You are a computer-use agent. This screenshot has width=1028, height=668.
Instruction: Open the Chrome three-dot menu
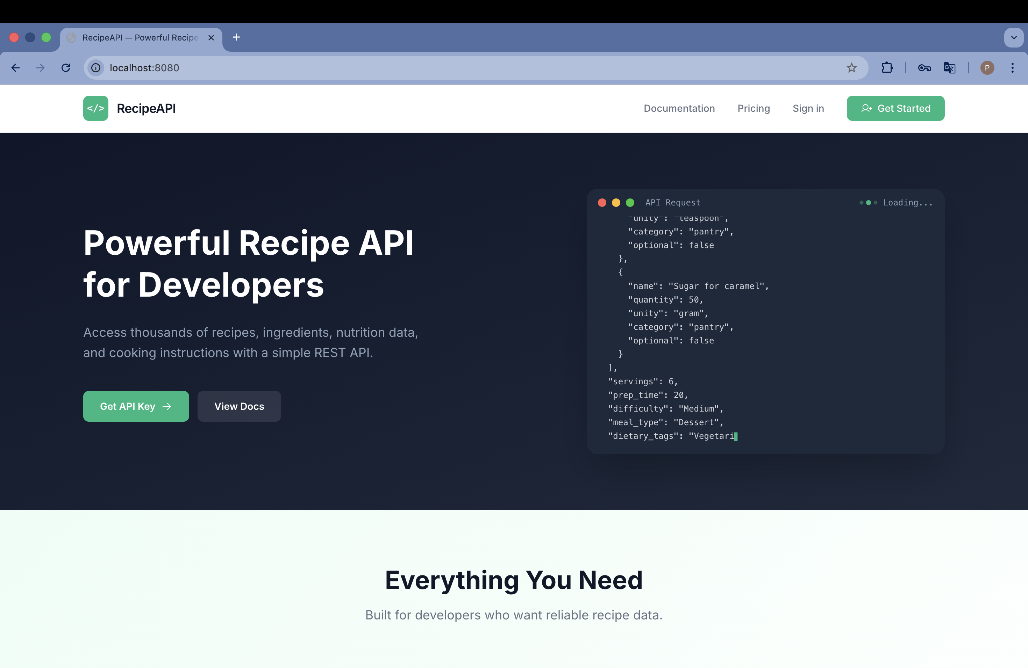click(x=1013, y=68)
